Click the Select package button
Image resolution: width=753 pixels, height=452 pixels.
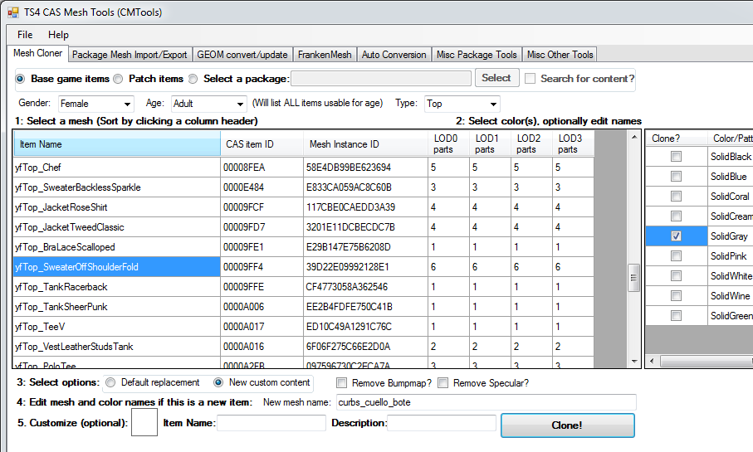pyautogui.click(x=496, y=78)
